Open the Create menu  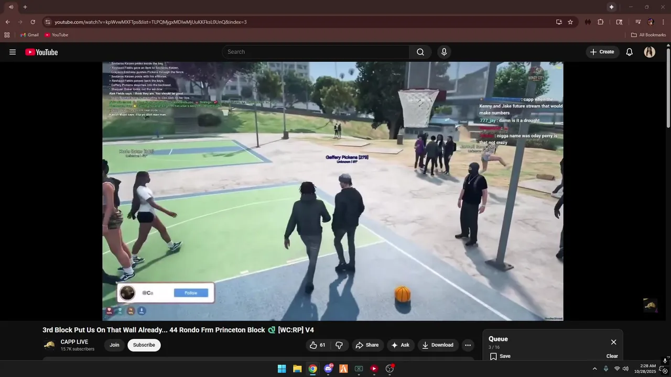[602, 52]
